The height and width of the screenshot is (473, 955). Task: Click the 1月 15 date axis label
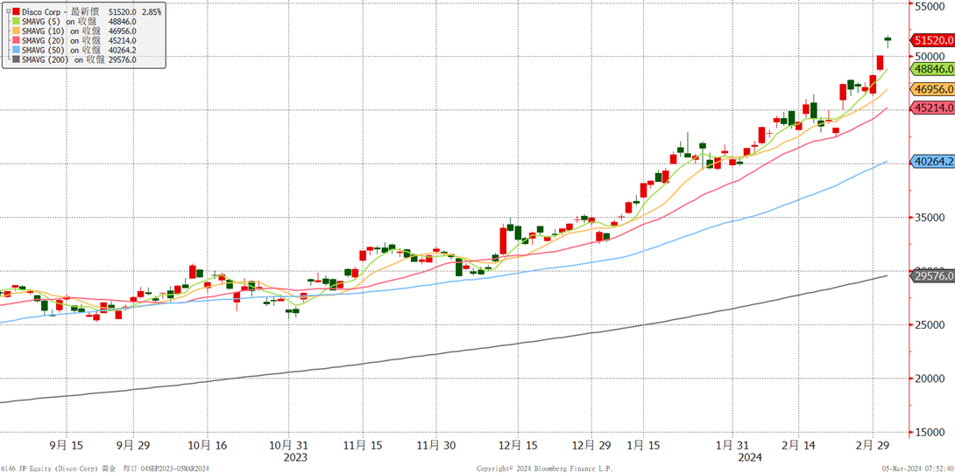(644, 446)
